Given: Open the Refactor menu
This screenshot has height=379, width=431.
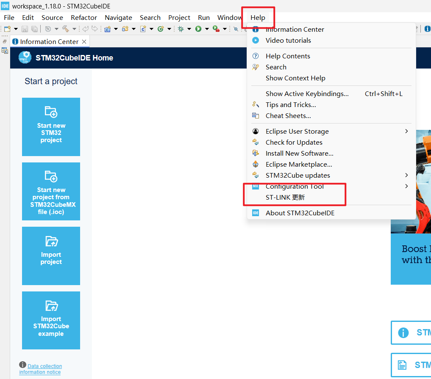Looking at the screenshot, I should (x=84, y=18).
